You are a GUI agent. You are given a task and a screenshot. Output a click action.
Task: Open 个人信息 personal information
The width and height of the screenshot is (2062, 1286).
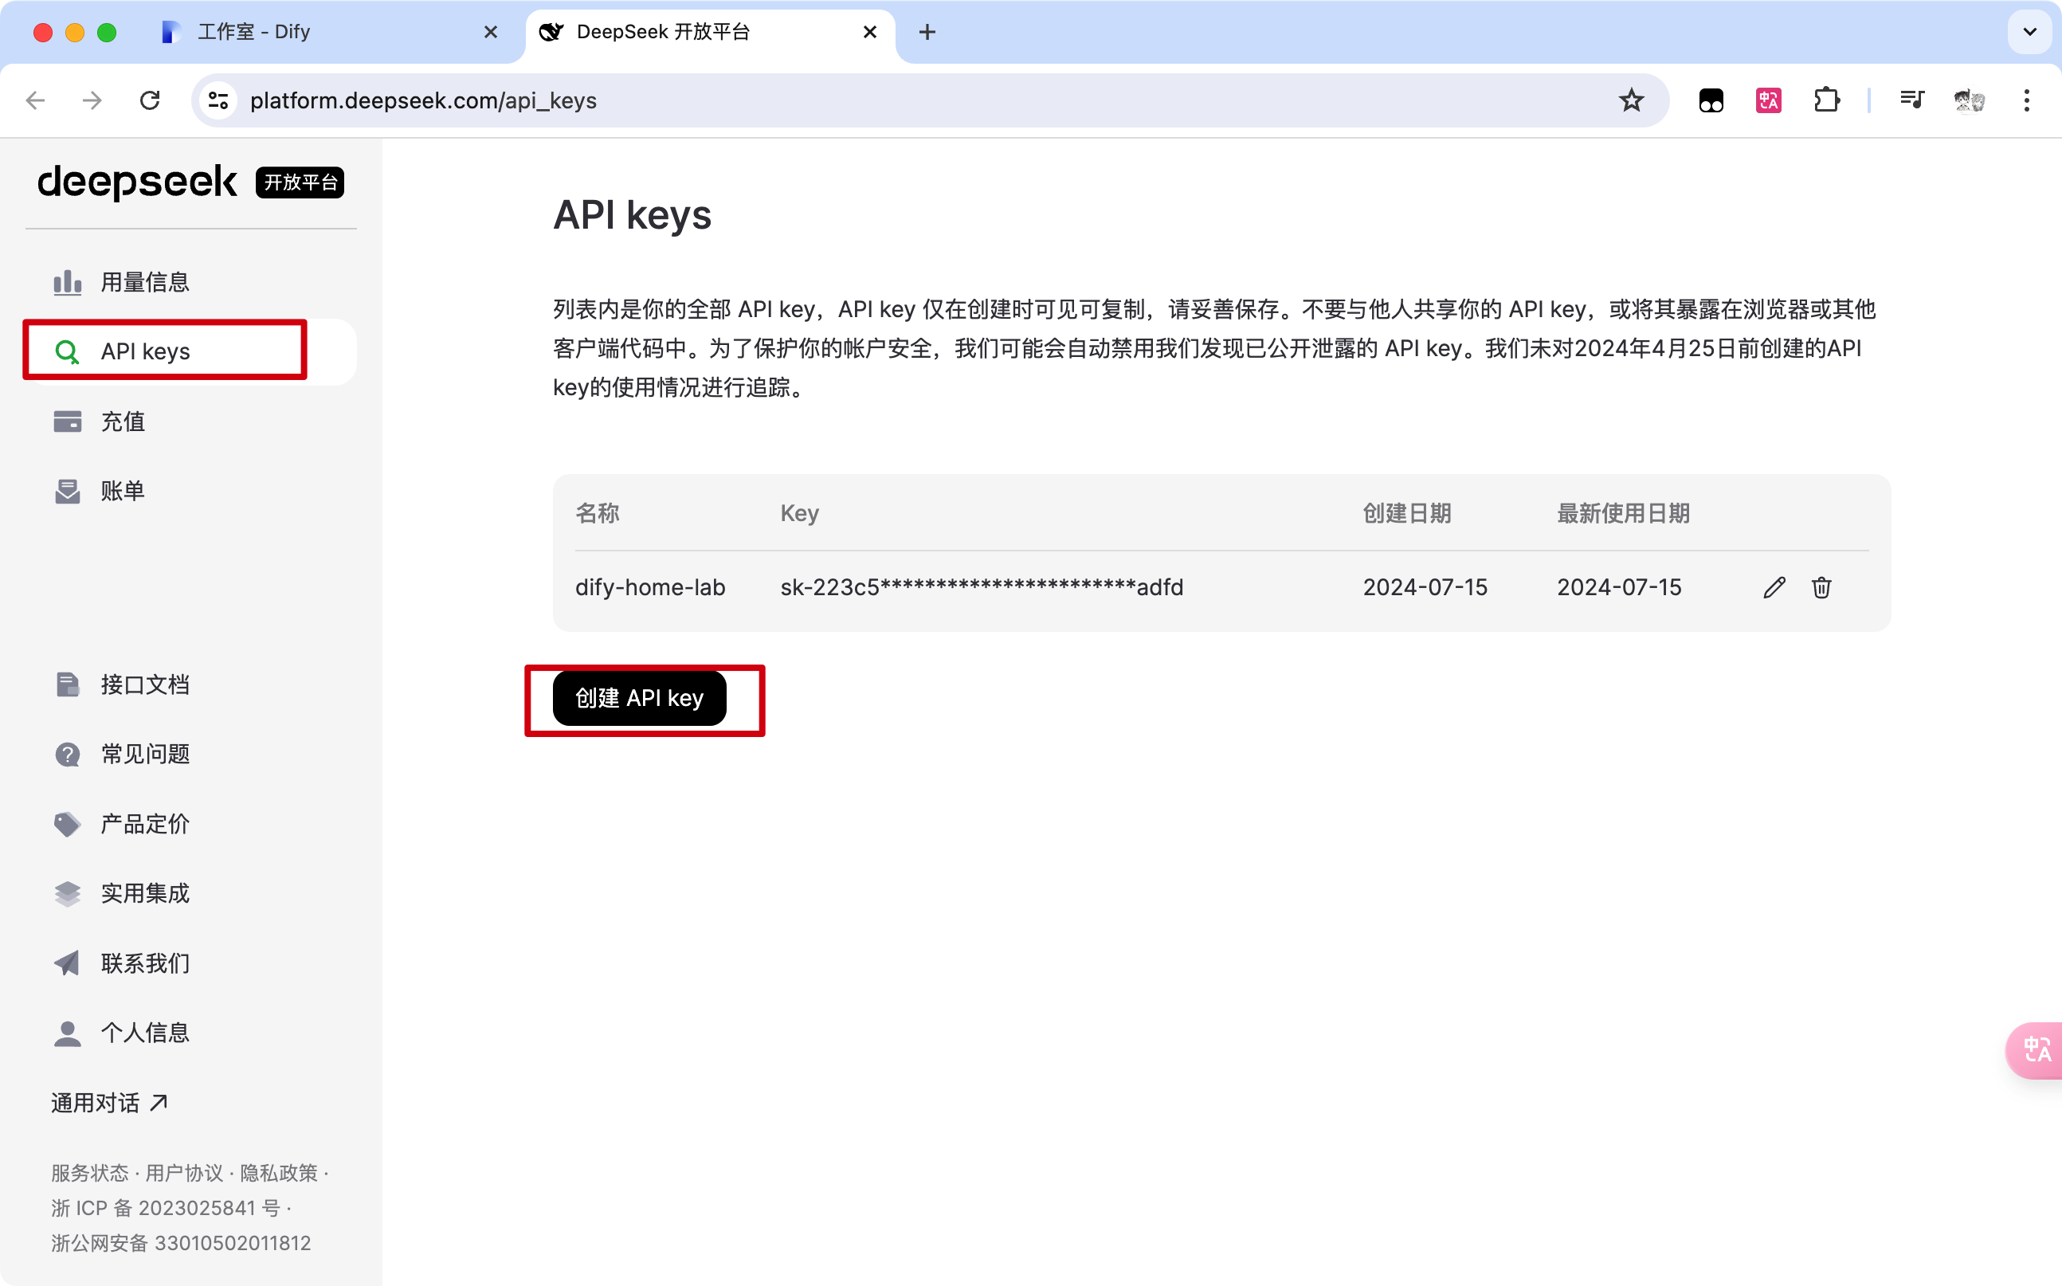point(144,1032)
